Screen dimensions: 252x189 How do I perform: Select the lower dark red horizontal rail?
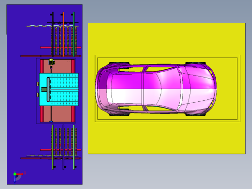click(51, 158)
